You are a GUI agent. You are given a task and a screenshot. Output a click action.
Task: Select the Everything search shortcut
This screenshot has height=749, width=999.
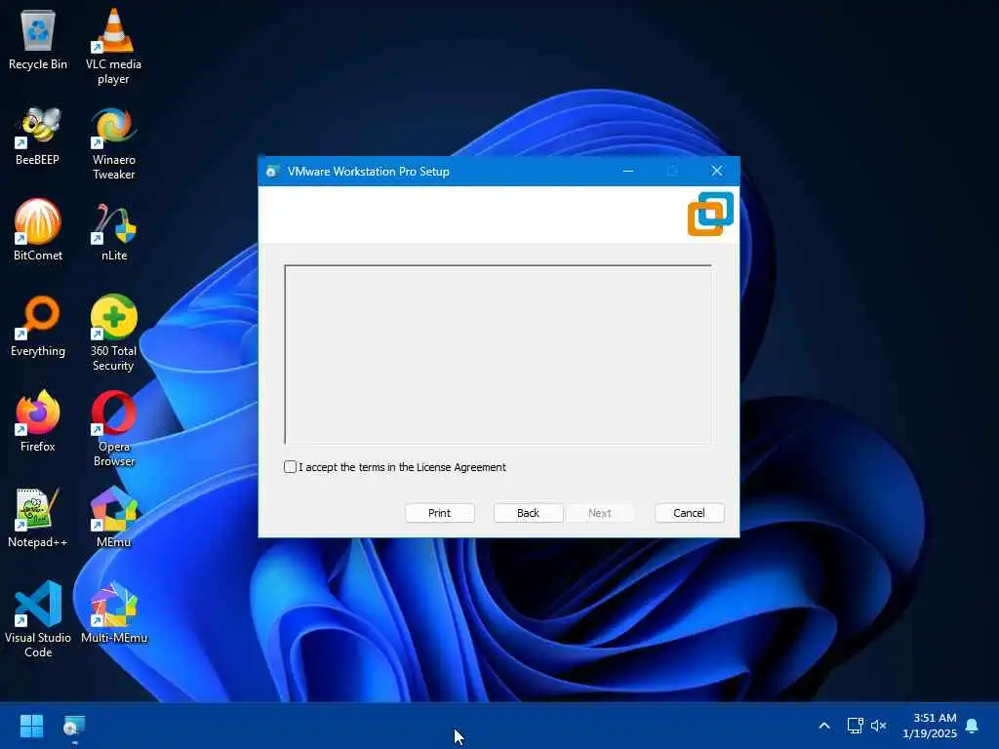38,326
